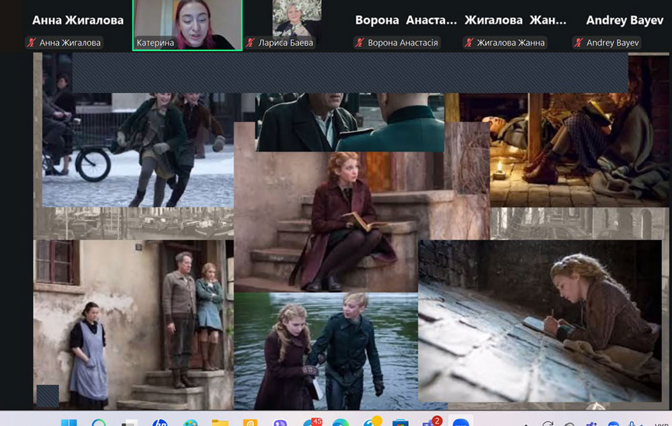
Task: Click the Катерина name label
Action: 155,43
